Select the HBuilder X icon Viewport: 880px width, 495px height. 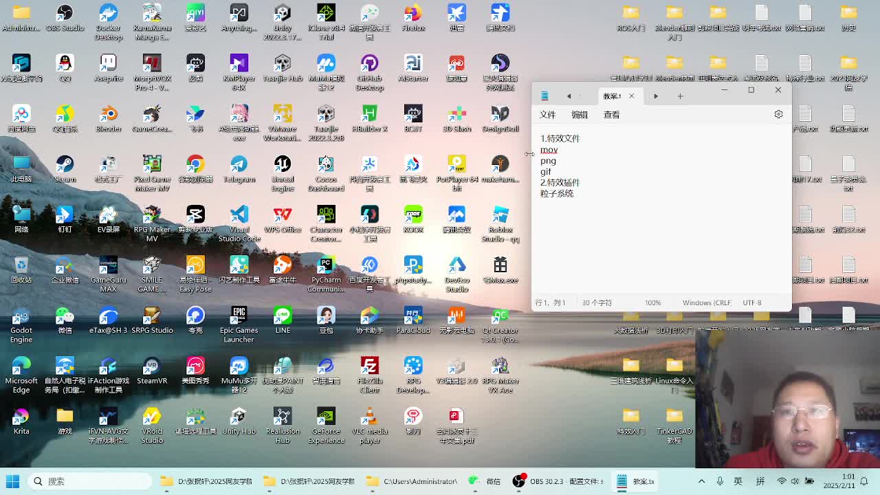pyautogui.click(x=370, y=119)
